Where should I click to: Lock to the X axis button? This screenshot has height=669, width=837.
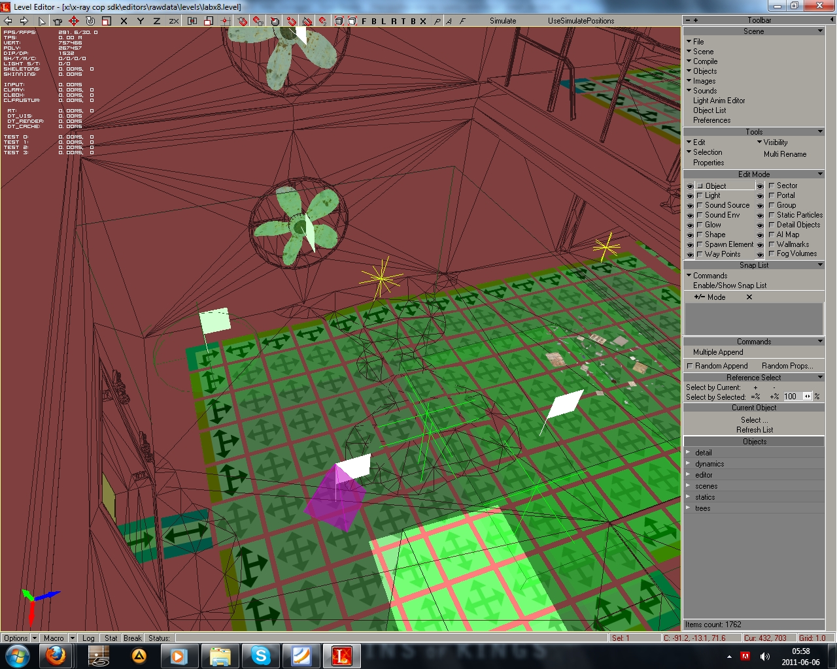[124, 21]
